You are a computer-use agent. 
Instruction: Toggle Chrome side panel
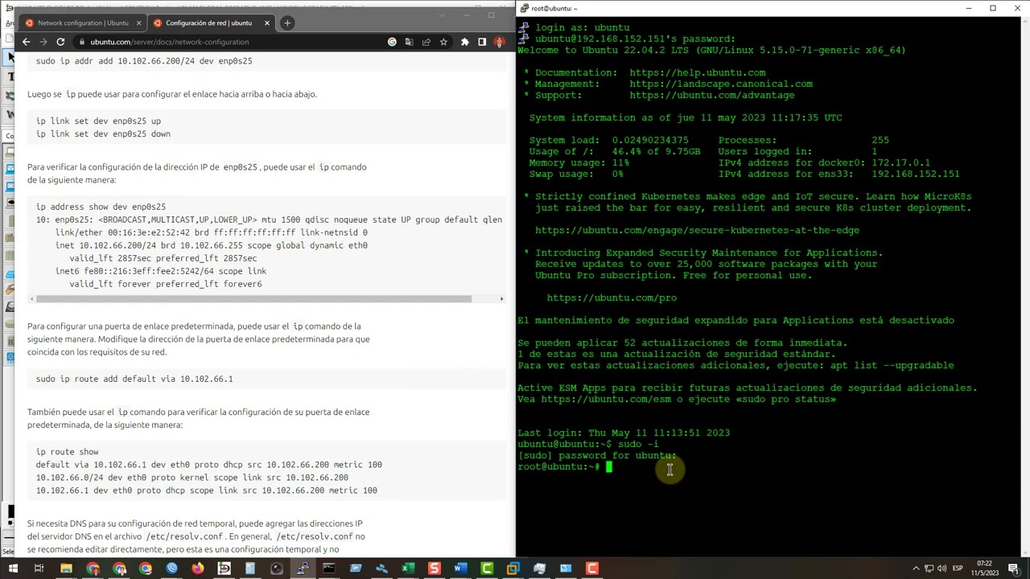(482, 42)
